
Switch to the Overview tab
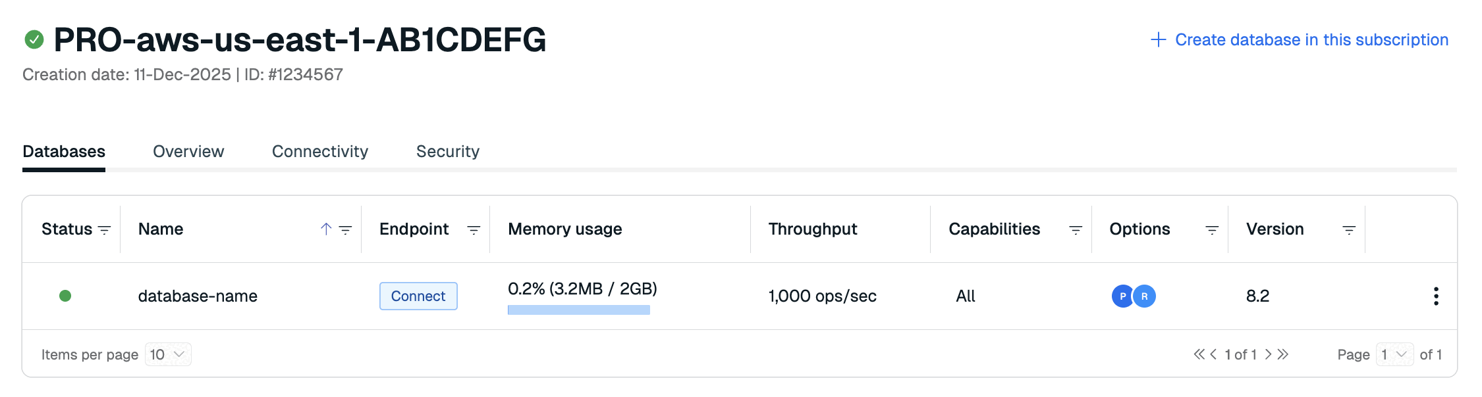point(188,152)
